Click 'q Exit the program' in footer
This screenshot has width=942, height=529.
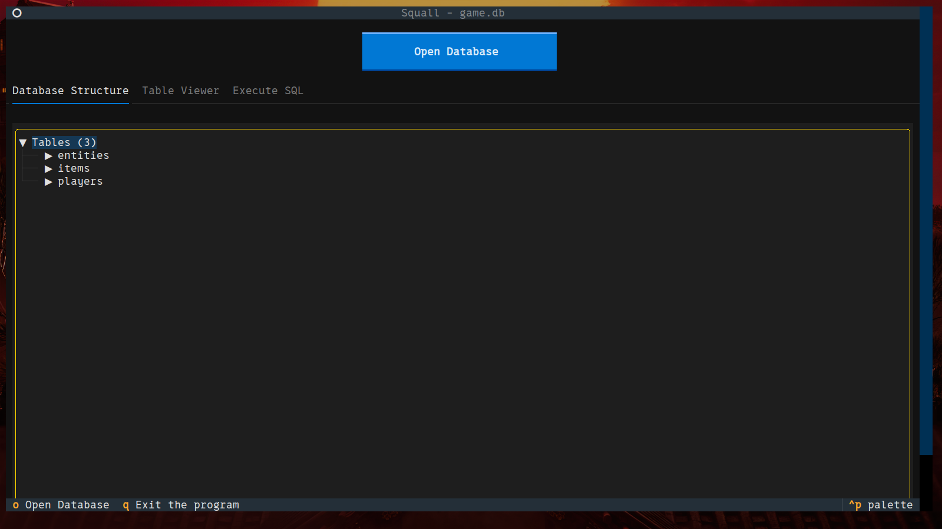click(181, 505)
